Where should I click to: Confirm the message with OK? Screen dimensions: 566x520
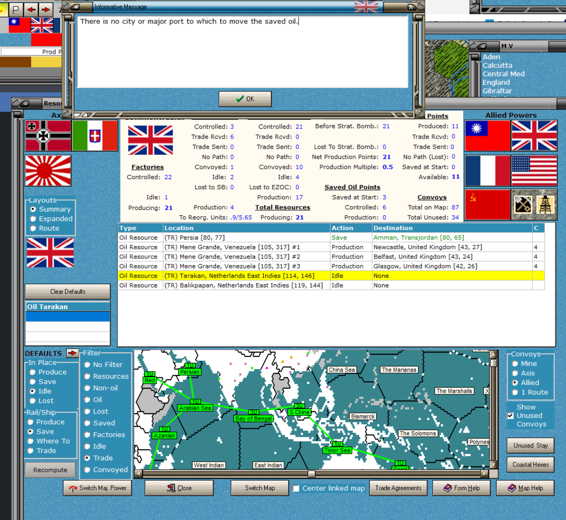[x=245, y=99]
